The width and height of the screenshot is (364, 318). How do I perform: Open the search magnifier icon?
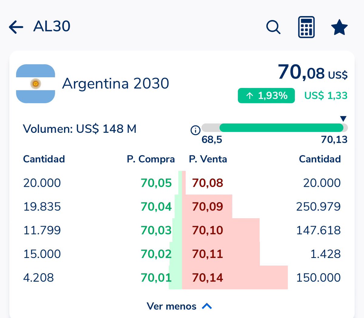pos(273,27)
